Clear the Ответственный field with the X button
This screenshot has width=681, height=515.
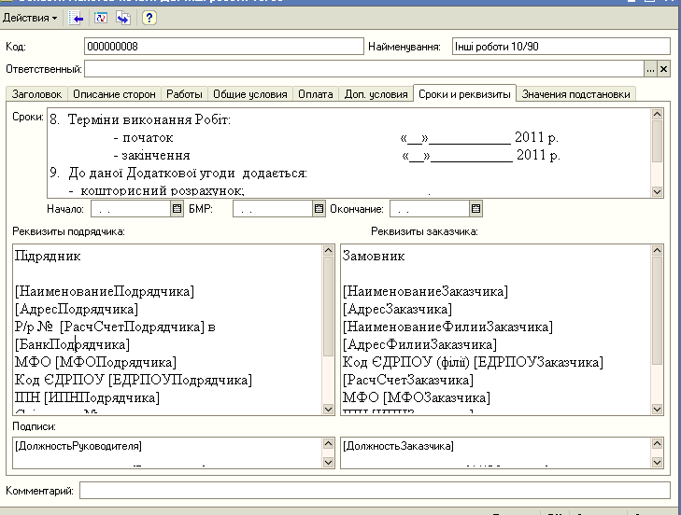click(x=664, y=69)
